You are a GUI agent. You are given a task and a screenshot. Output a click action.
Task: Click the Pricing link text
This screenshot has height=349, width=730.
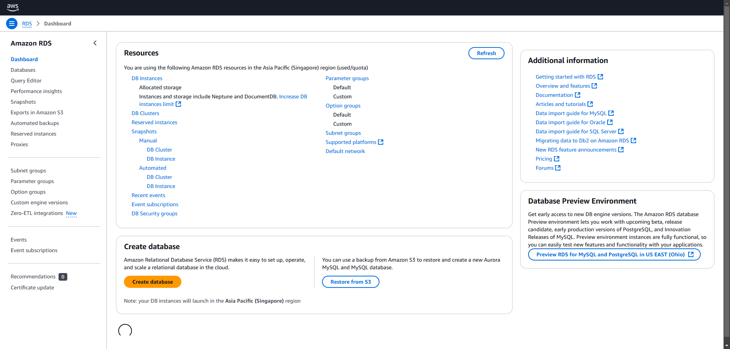[544, 159]
